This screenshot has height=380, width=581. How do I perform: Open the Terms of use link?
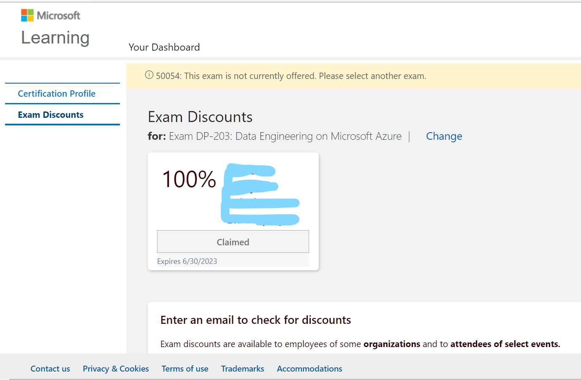pos(185,369)
